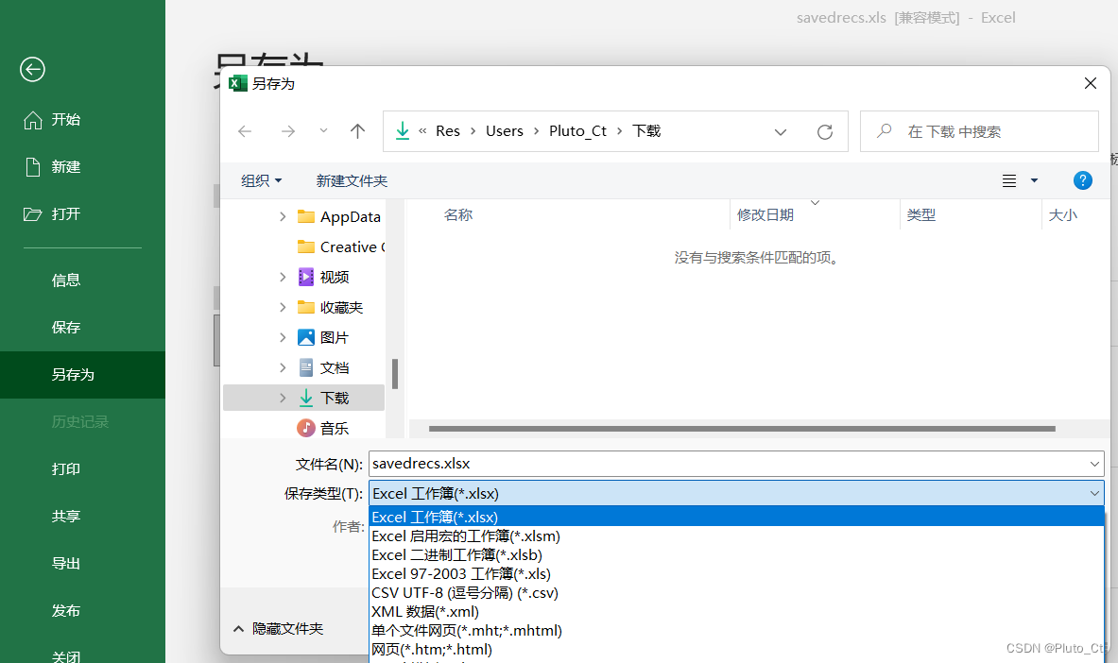The height and width of the screenshot is (663, 1118).
Task: Expand the address bar history dropdown
Action: click(x=781, y=132)
